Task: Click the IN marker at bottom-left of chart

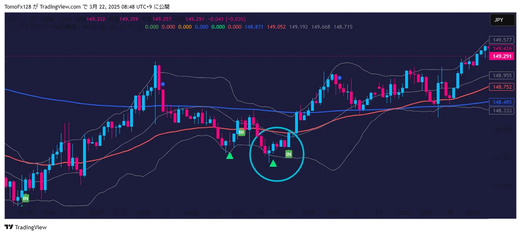Action: [x=26, y=198]
